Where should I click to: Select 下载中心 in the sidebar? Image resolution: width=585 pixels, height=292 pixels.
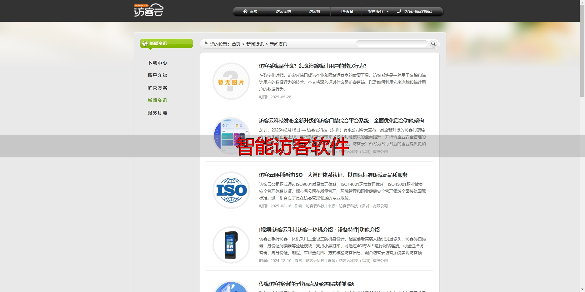[x=157, y=63]
